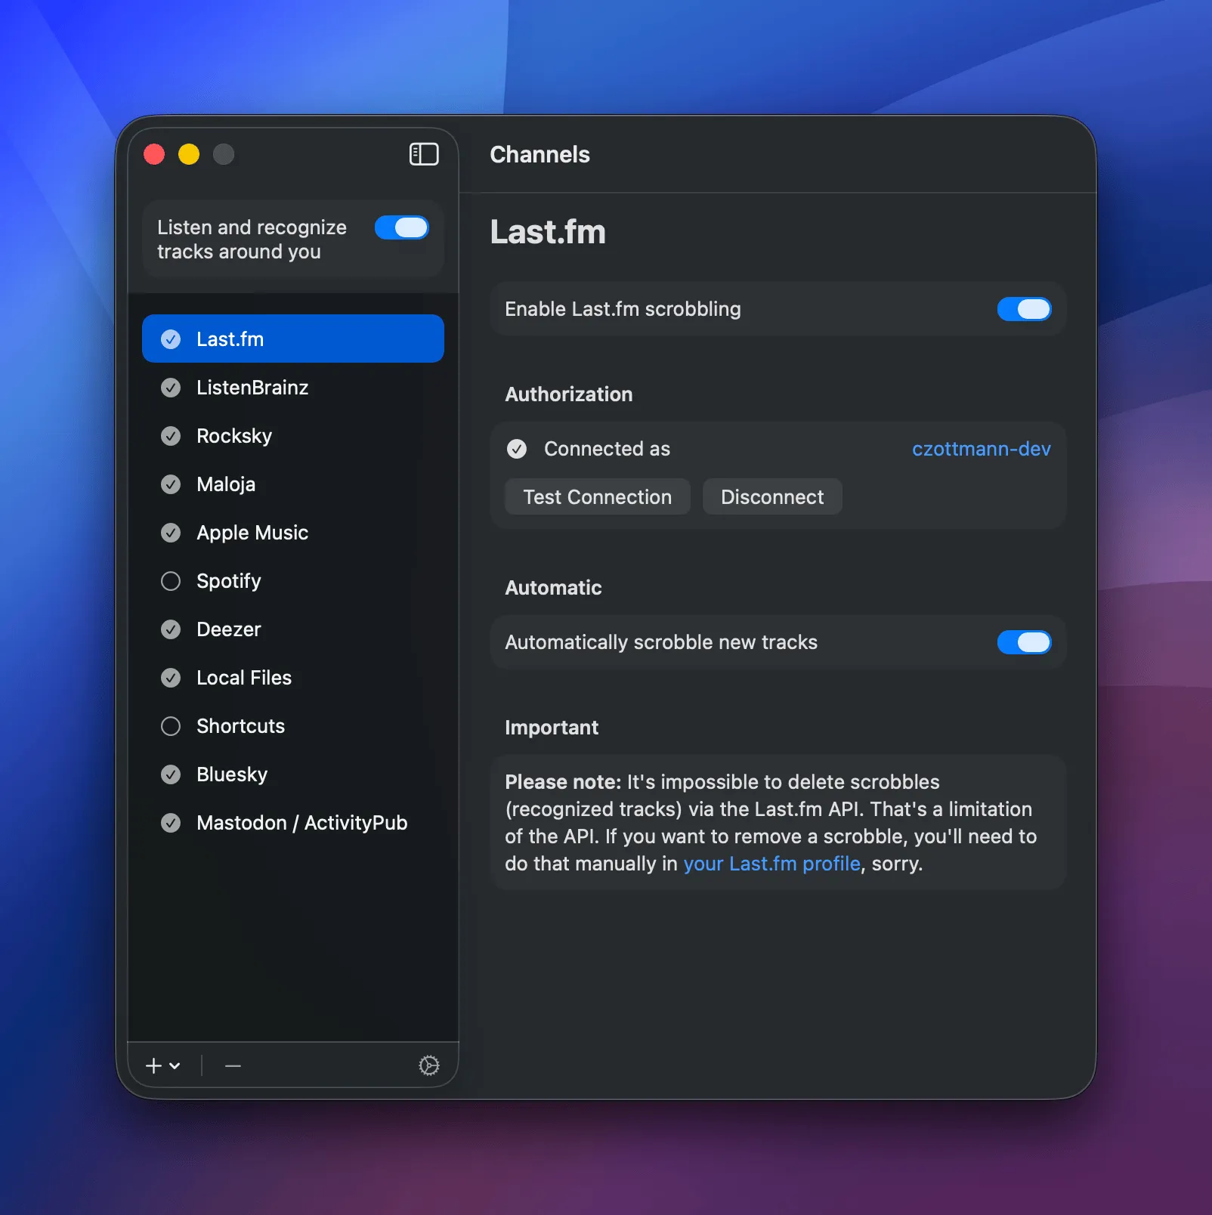Click the Last.fm enabled checkmark icon
Image resolution: width=1212 pixels, height=1215 pixels.
[171, 339]
